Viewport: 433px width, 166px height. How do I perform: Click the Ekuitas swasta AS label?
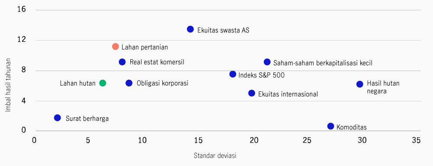pyautogui.click(x=223, y=30)
